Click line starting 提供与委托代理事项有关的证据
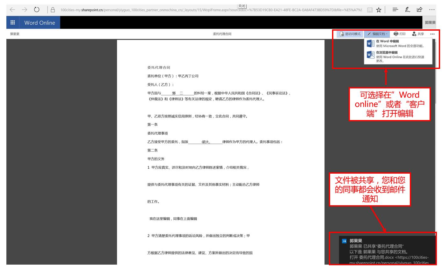442x271 pixels. click(203, 184)
